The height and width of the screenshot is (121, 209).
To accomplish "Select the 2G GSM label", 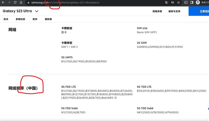I will [x=142, y=43].
